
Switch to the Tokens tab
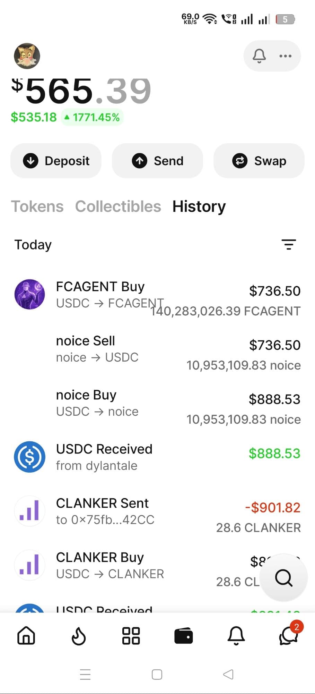coord(37,206)
